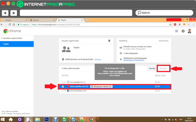Open the Help footer link

pyautogui.click(x=3, y=111)
